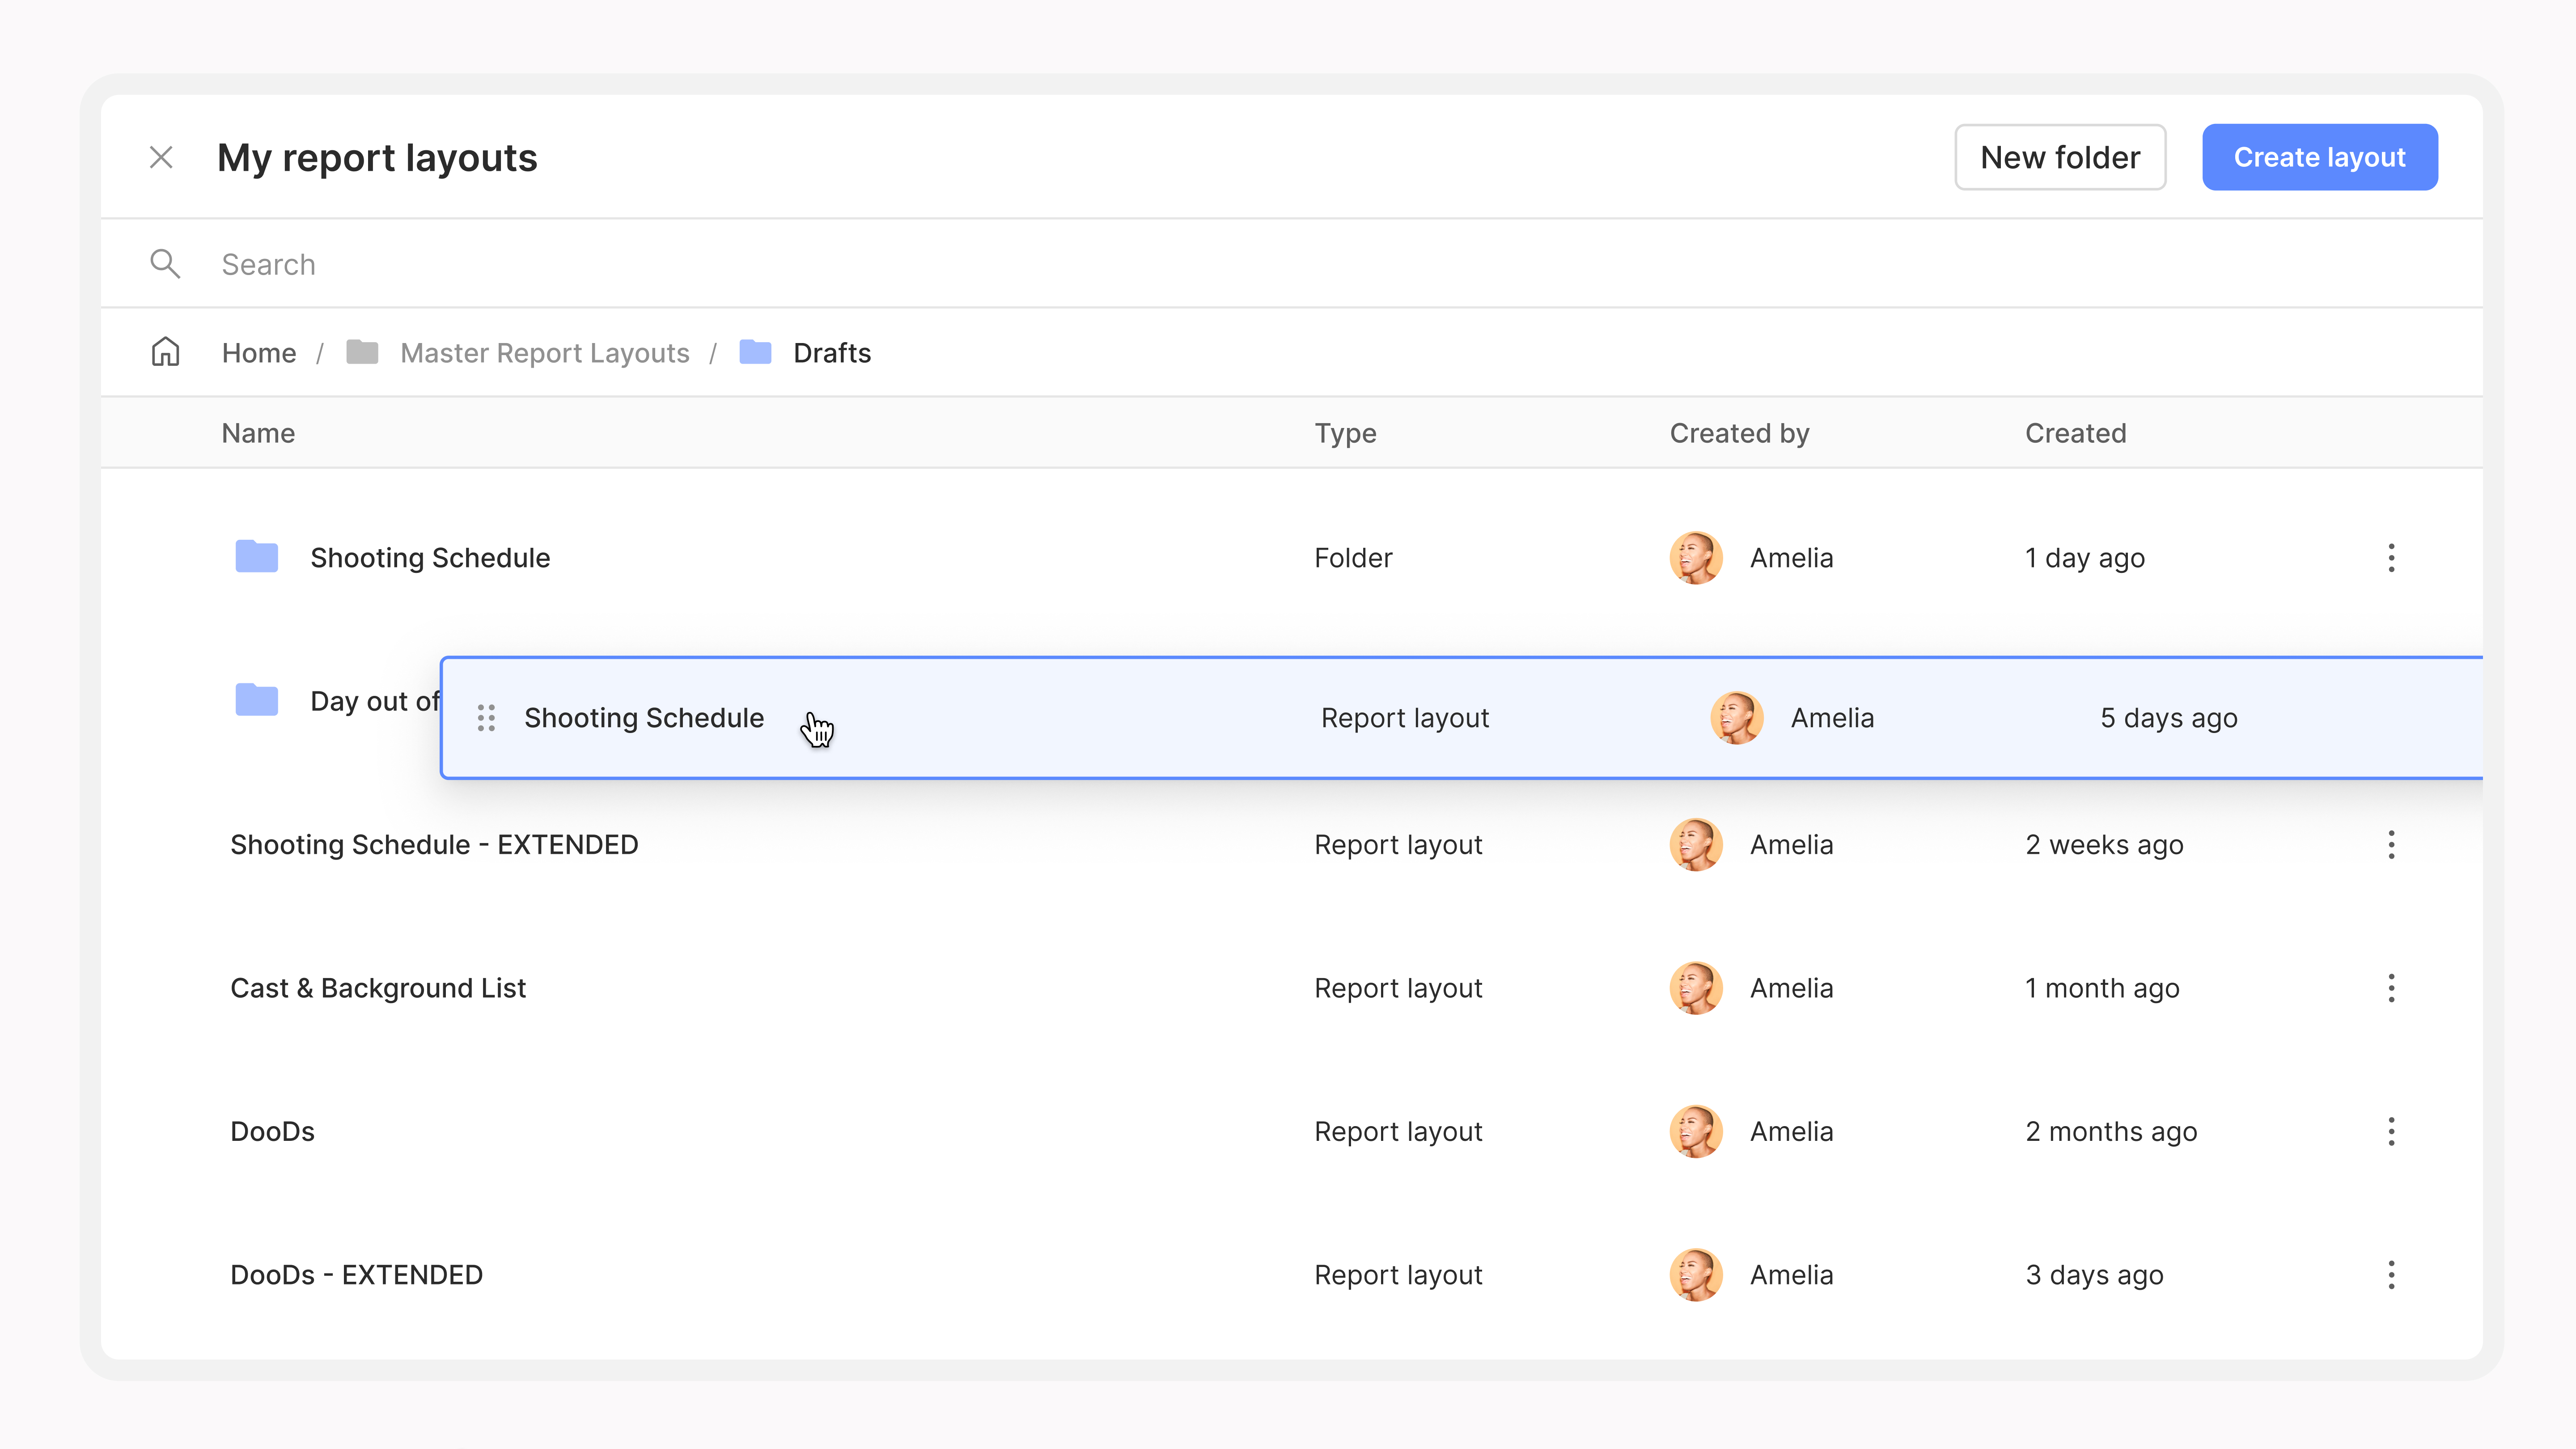This screenshot has height=1449, width=2576.
Task: Click the gray Master Report Layouts folder icon
Action: click(362, 352)
